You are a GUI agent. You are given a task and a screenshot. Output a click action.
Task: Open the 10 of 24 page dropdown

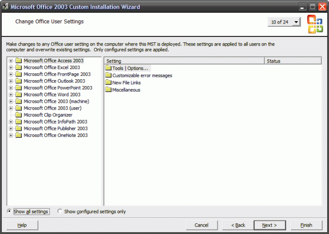pyautogui.click(x=296, y=22)
